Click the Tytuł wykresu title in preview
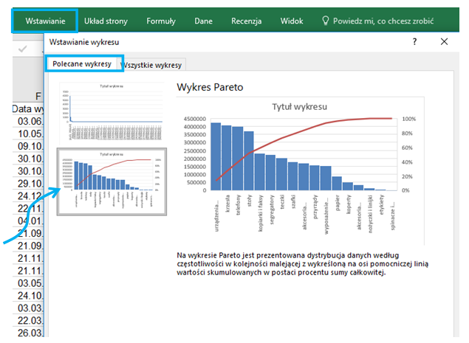Image resolution: width=469 pixels, height=343 pixels. (299, 107)
